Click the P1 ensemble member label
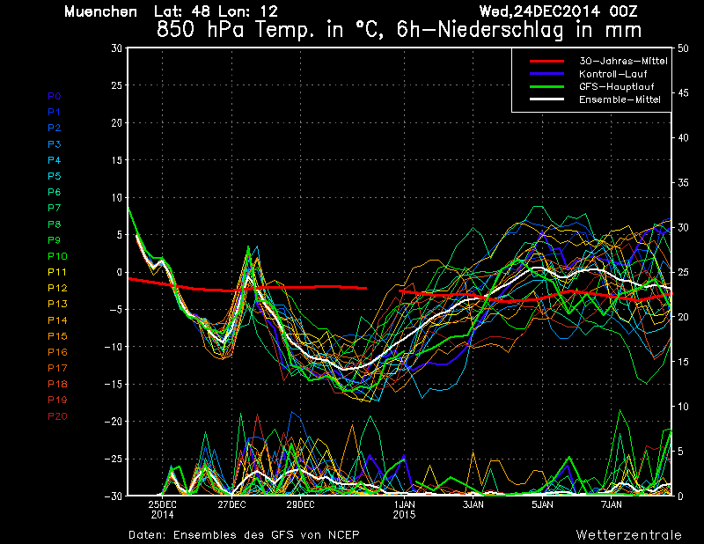 55,112
